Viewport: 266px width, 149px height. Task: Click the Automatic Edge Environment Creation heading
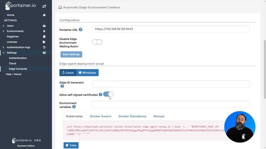pos(91,7)
